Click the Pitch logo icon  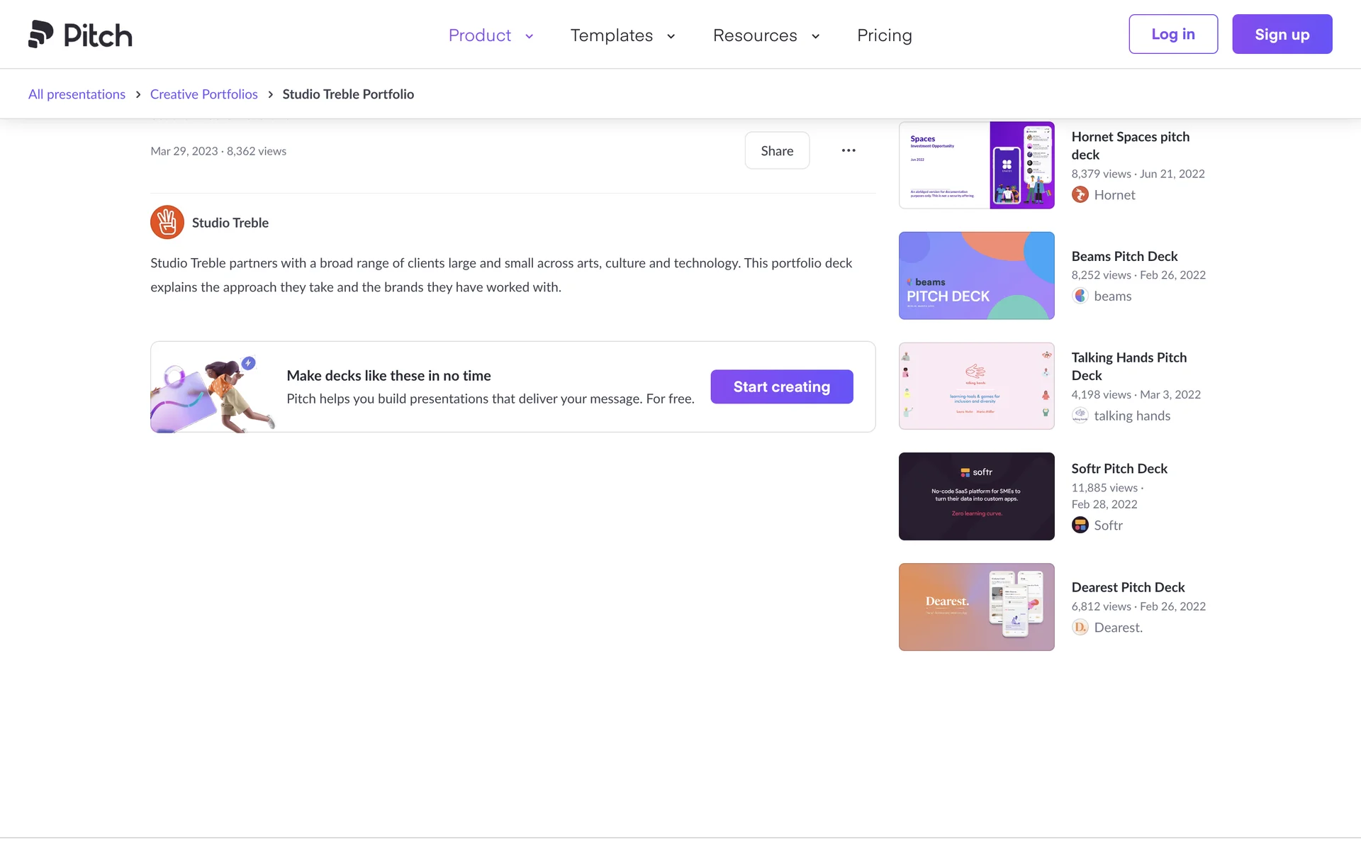tap(41, 34)
